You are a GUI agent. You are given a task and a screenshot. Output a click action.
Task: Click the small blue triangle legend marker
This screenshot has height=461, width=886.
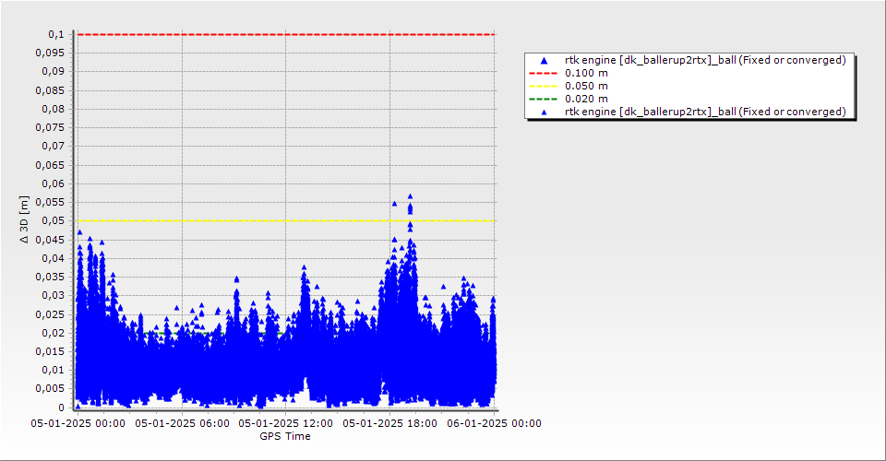[x=544, y=112]
